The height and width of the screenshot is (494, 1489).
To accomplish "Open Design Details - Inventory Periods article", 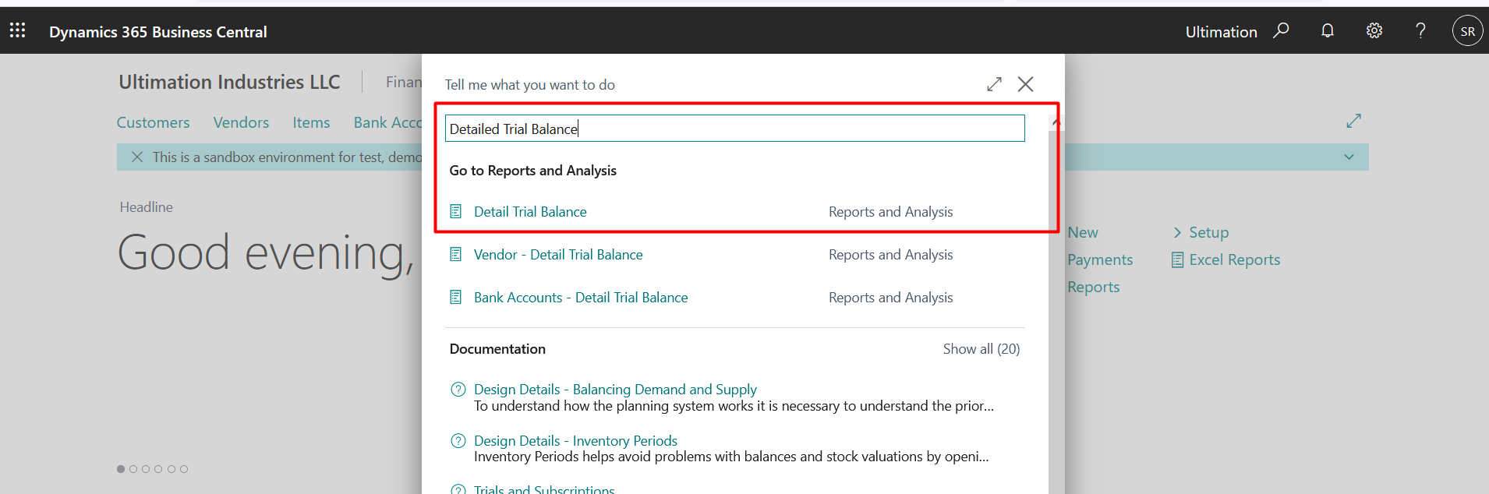I will pyautogui.click(x=575, y=440).
